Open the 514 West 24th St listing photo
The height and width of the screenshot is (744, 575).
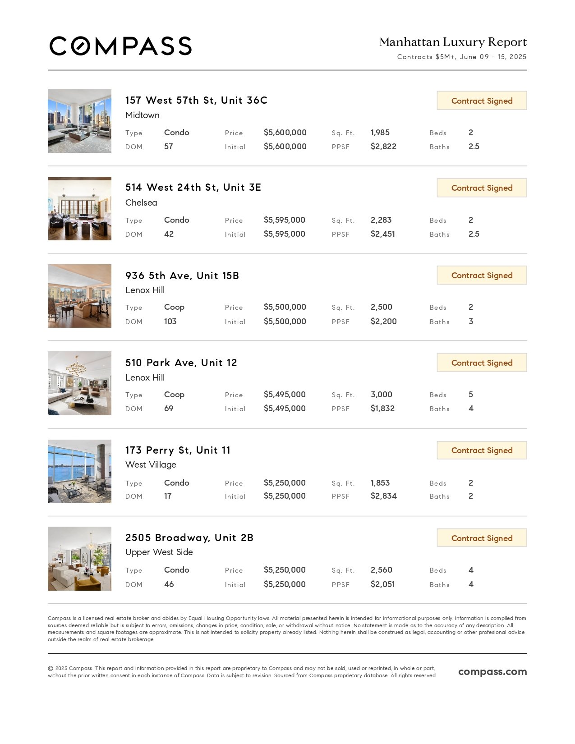[x=79, y=208]
